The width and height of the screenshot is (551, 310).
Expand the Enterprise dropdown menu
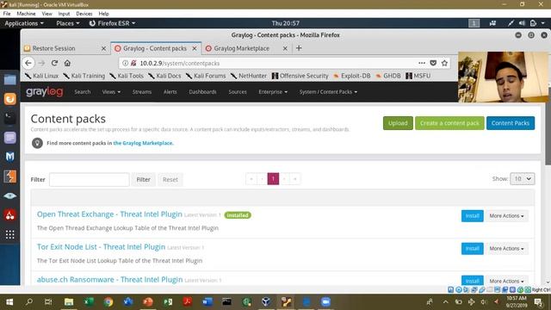273,92
